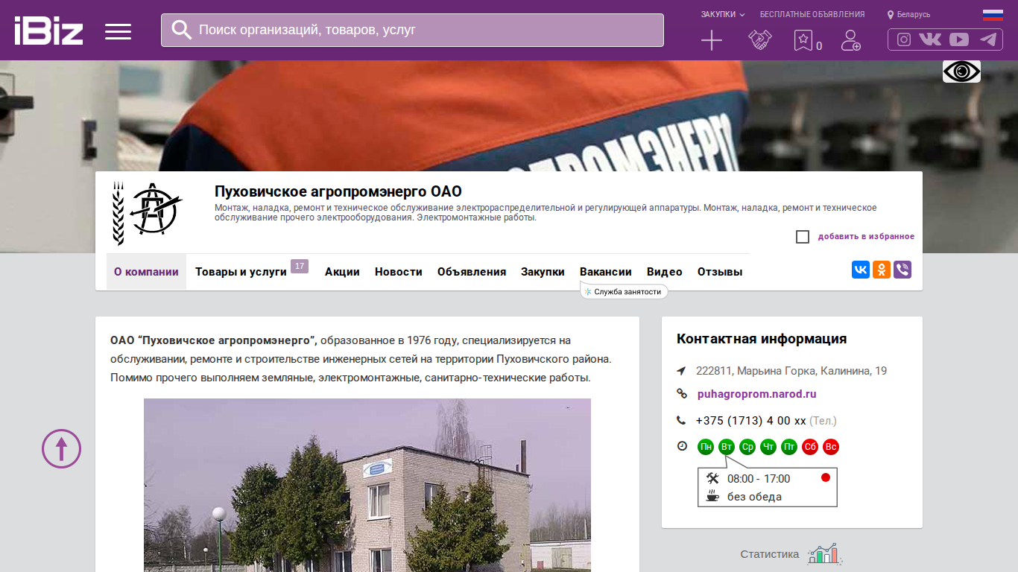Select the Friday (Пт) day circle
Screen dimensions: 1018x572
coord(789,447)
